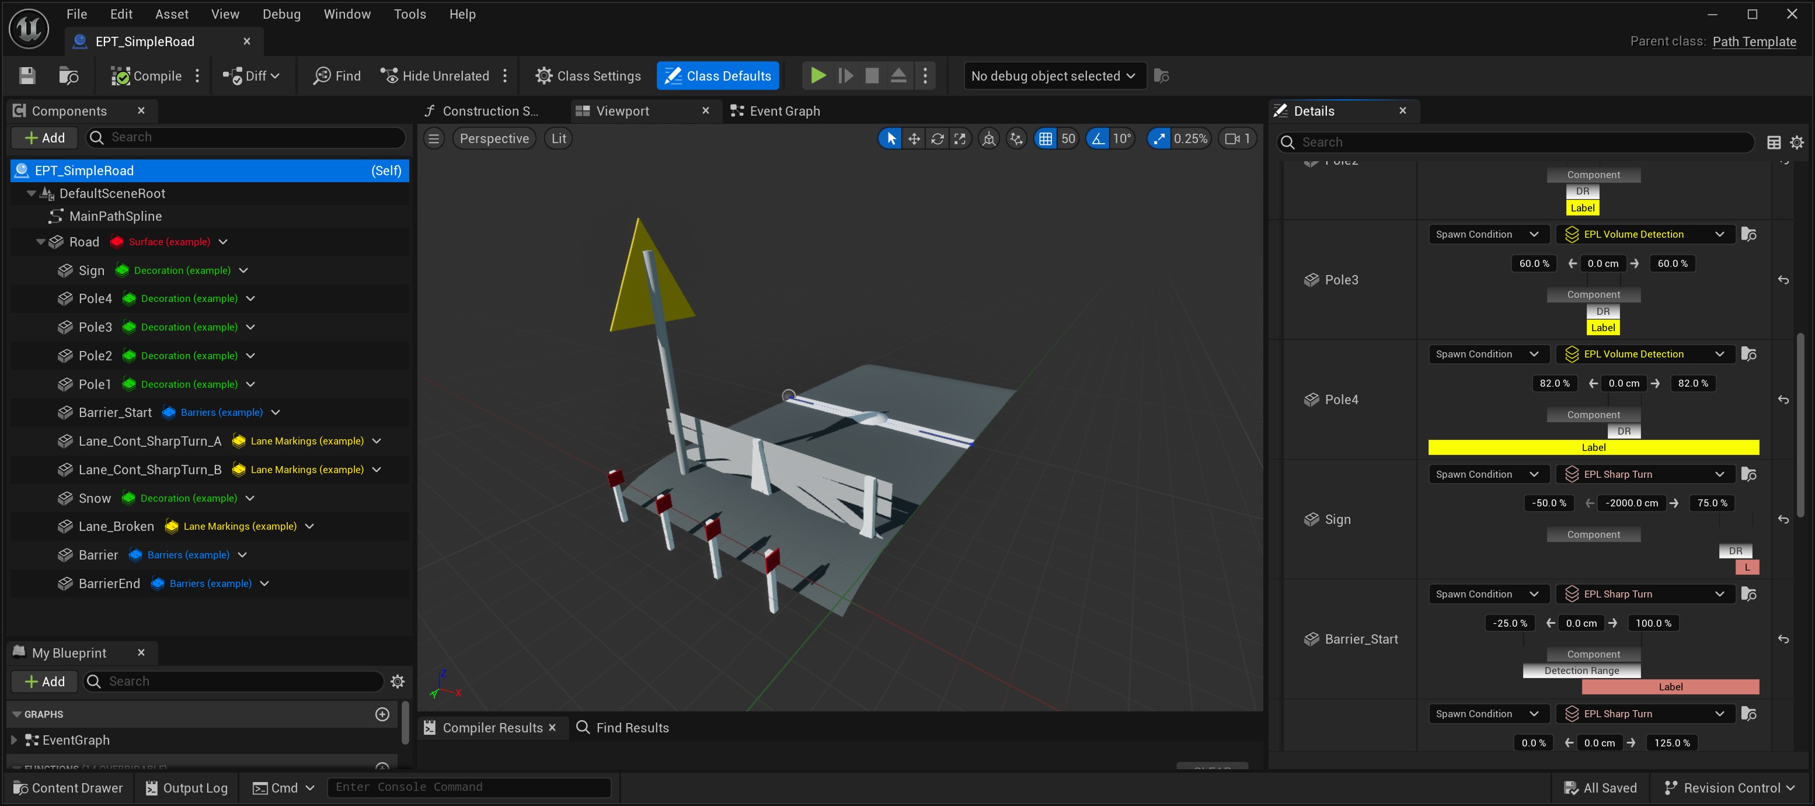This screenshot has width=1815, height=806.
Task: Select the translate gizmo tool
Action: tap(914, 139)
